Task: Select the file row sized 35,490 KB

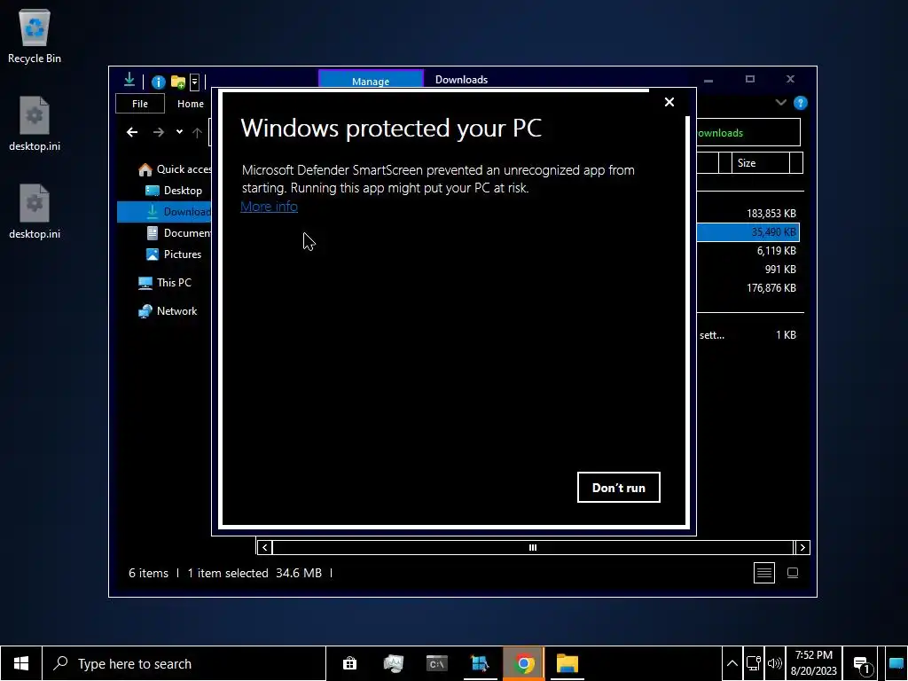Action: pos(747,232)
